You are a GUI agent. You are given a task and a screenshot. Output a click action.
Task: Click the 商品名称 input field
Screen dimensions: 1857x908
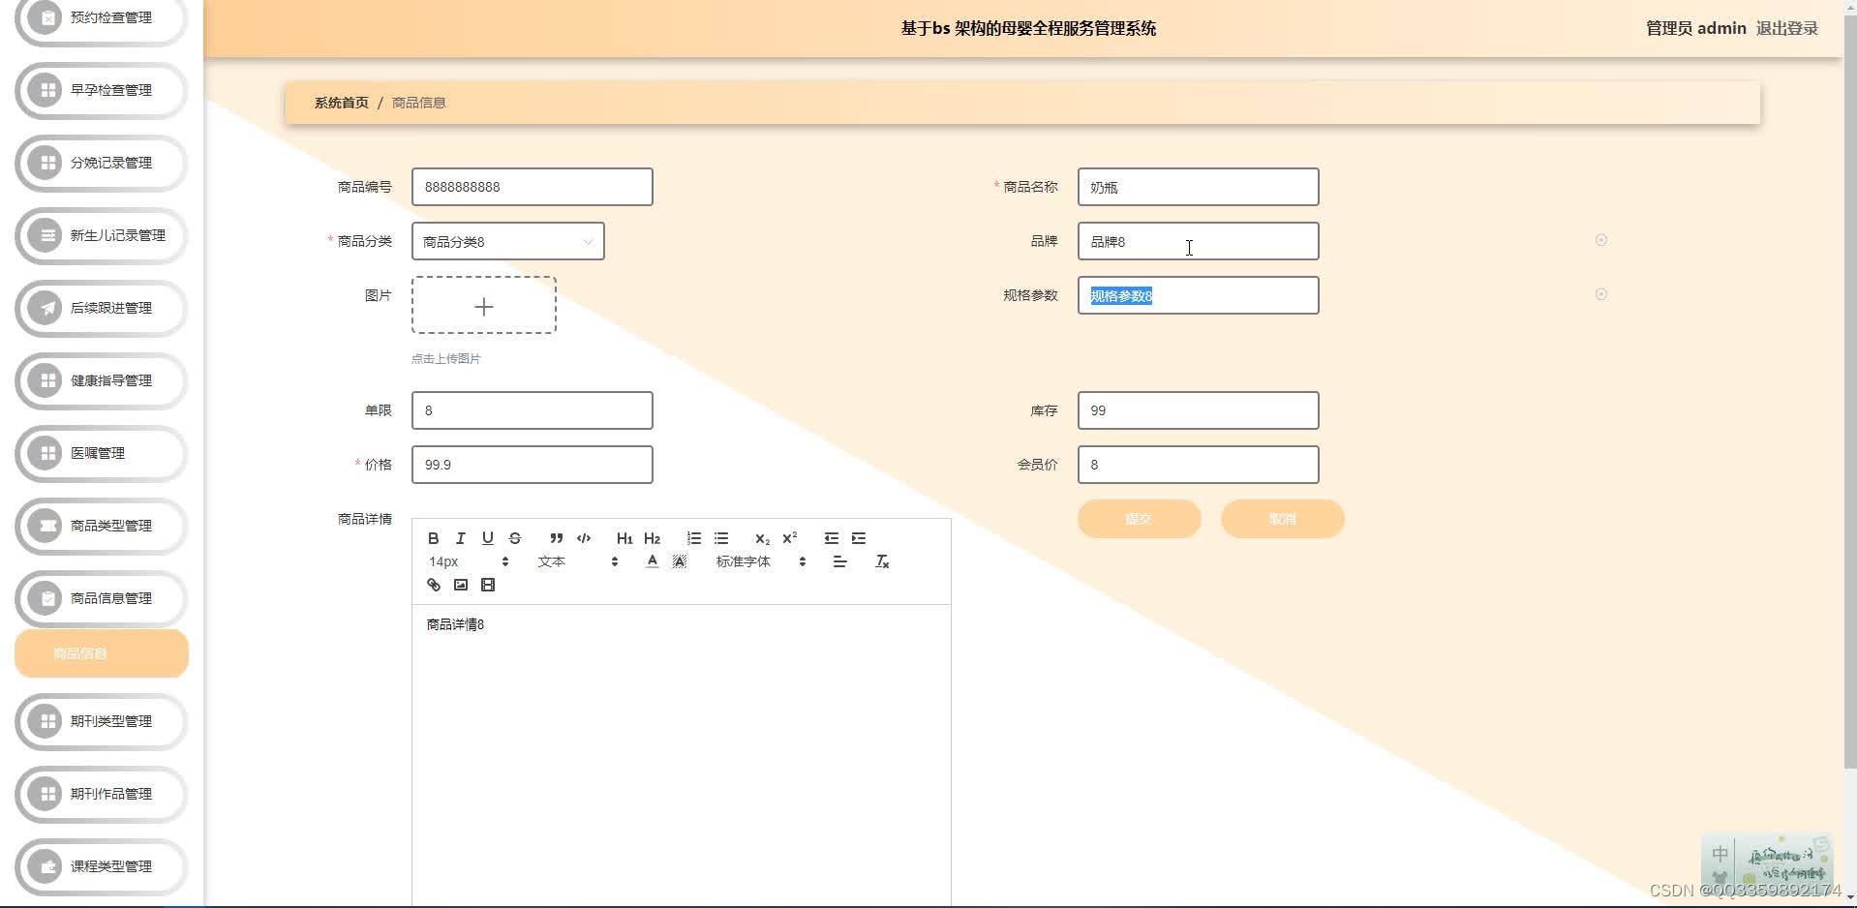[x=1199, y=187]
